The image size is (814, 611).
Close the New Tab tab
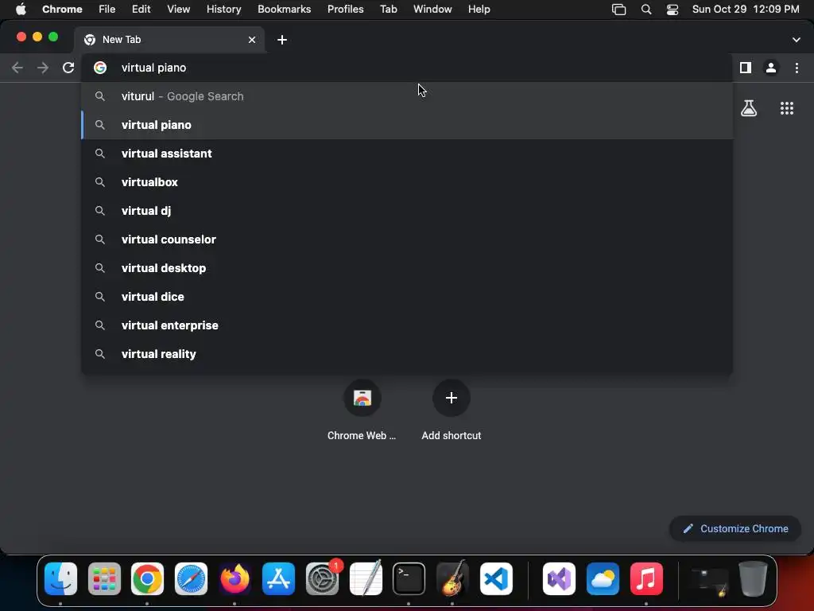(252, 40)
